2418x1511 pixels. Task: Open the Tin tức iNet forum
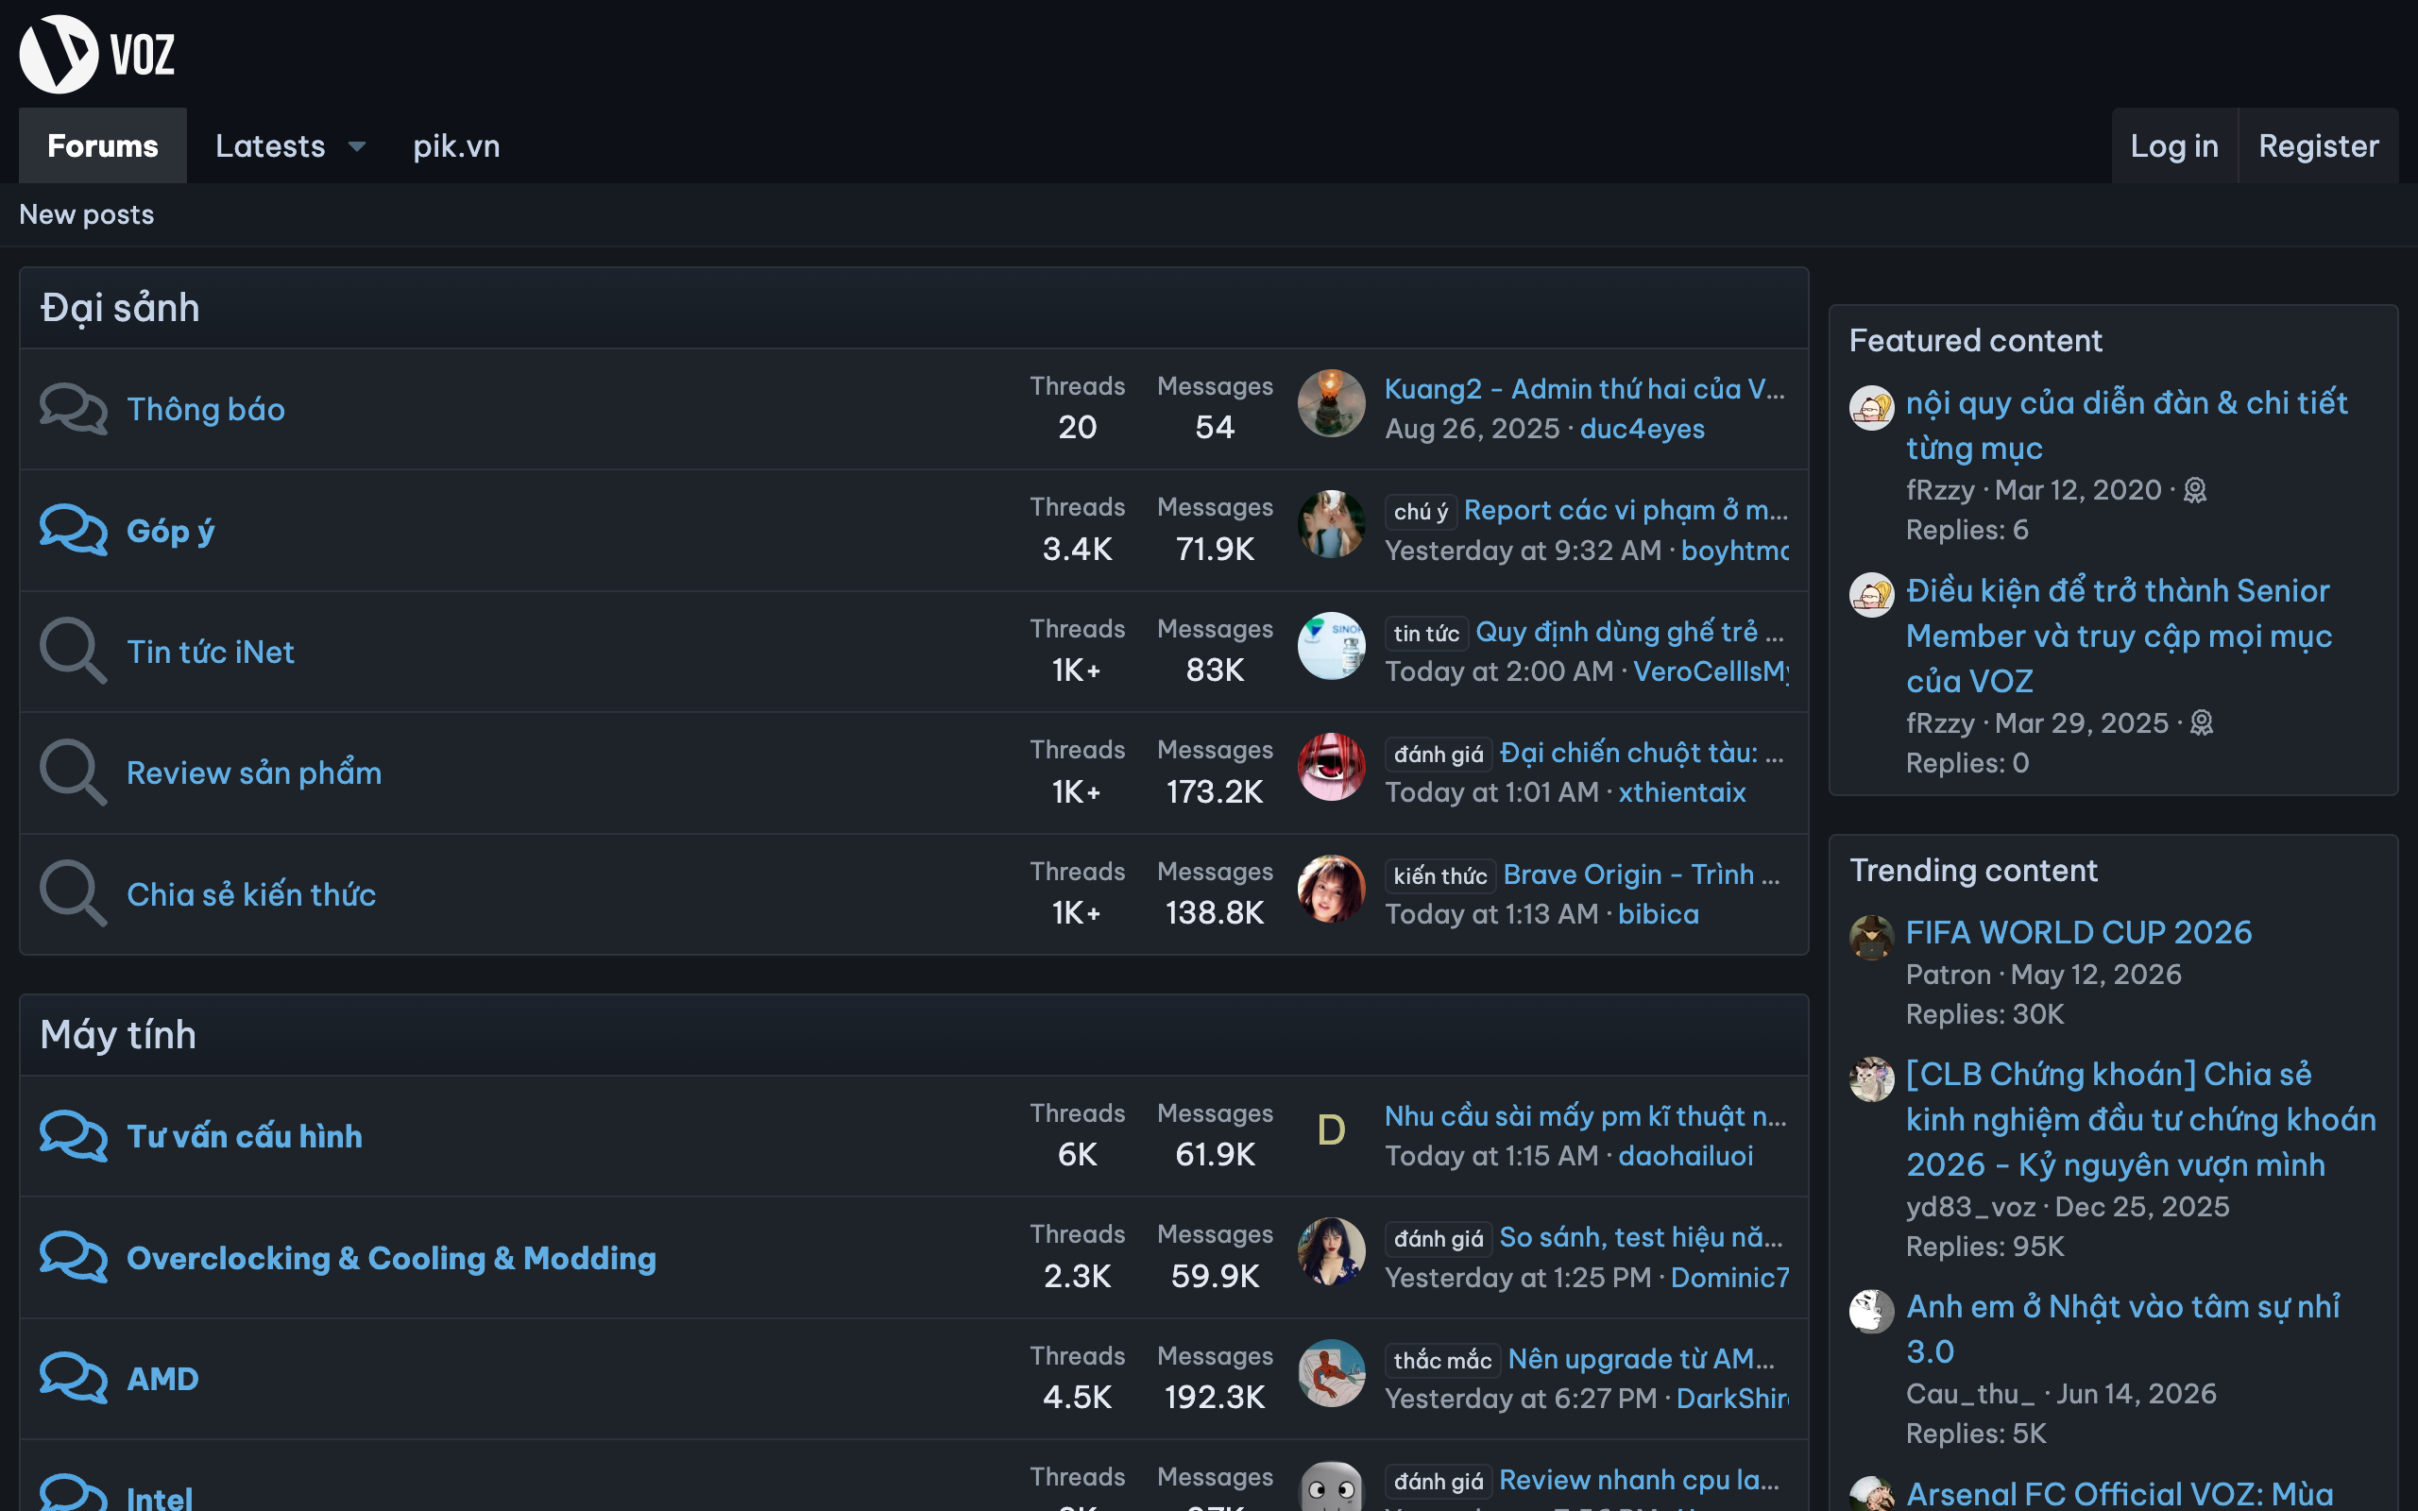coord(211,652)
